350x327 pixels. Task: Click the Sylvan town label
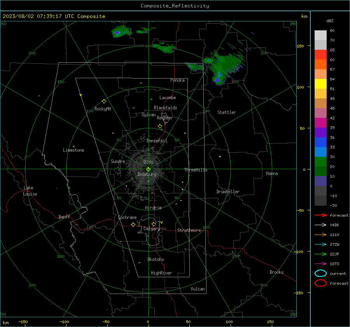149,115
